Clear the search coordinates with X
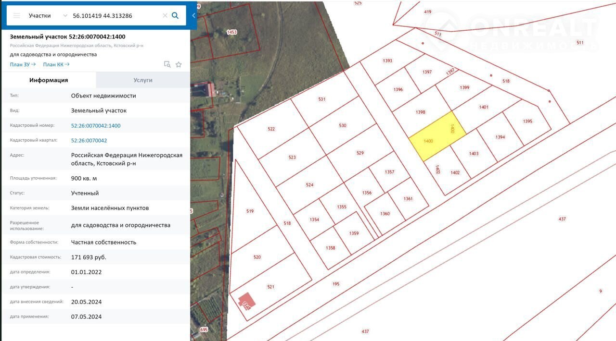 pos(165,15)
